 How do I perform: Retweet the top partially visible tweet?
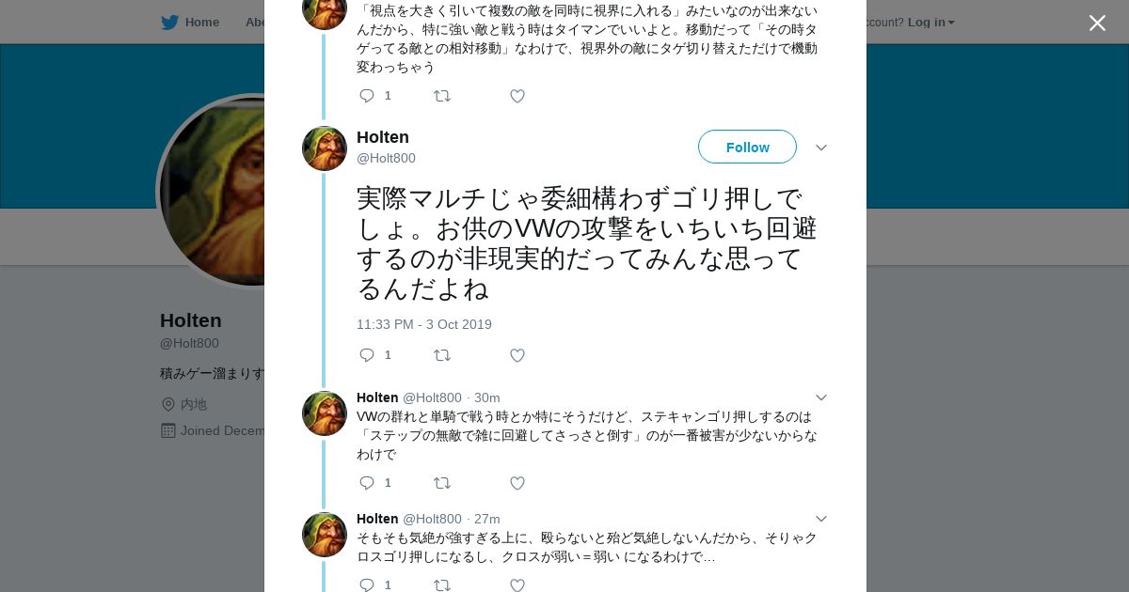(x=442, y=96)
